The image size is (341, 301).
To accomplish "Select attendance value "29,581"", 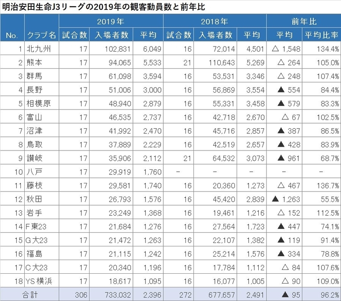I will coord(120,186).
